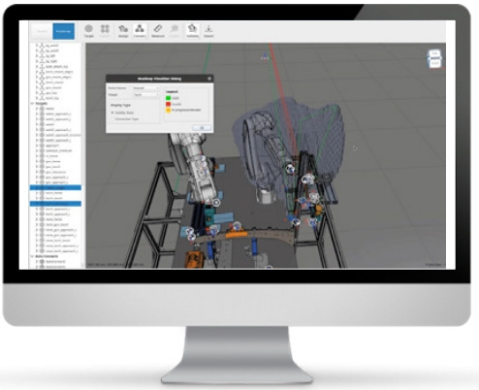Viewport: 479px width, 390px height.
Task: Click the Export download icon
Action: (208, 31)
